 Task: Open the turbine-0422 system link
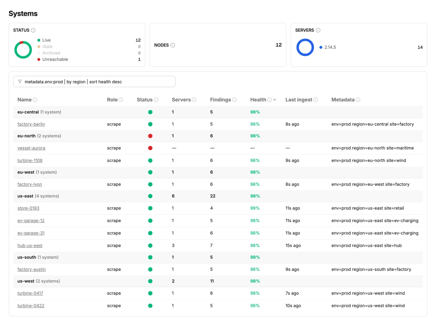31,306
